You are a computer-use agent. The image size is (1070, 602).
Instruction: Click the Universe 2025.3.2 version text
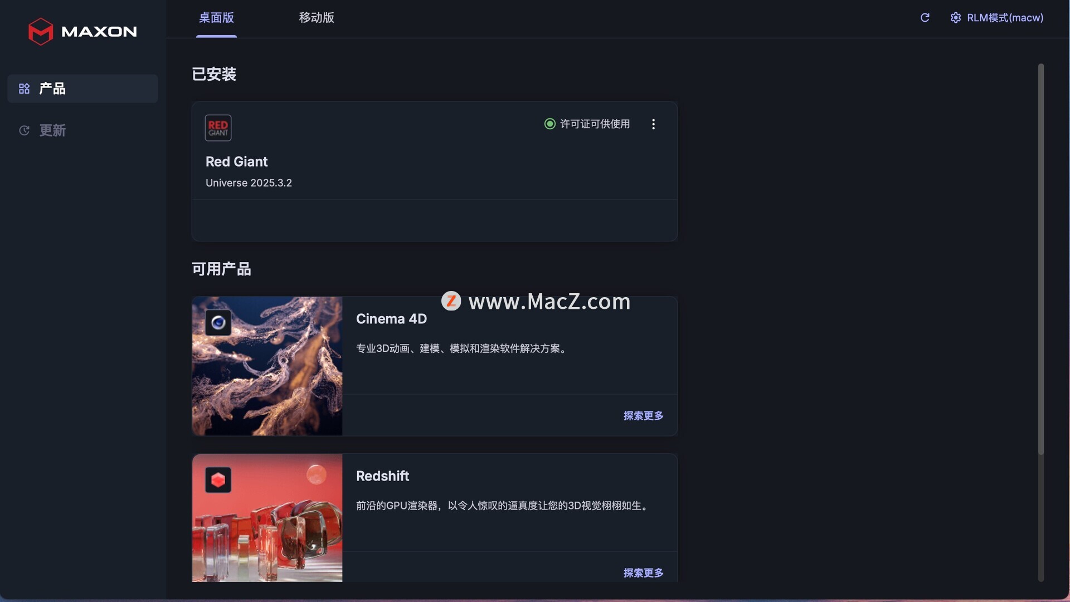(x=249, y=183)
